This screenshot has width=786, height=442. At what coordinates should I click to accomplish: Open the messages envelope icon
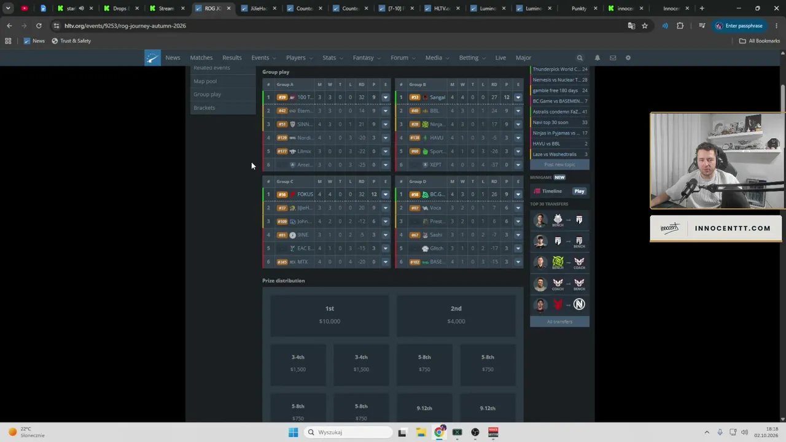pyautogui.click(x=613, y=58)
